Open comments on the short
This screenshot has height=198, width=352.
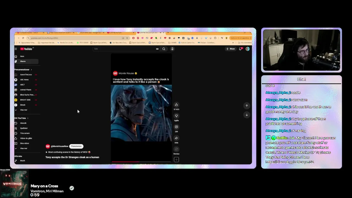176,127
